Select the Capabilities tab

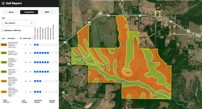tap(29, 12)
